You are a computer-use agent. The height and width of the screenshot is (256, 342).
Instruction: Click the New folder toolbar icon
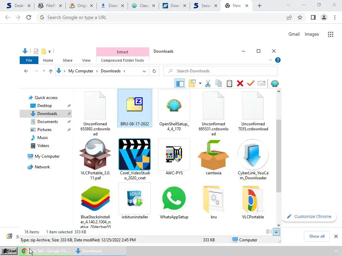point(192,83)
